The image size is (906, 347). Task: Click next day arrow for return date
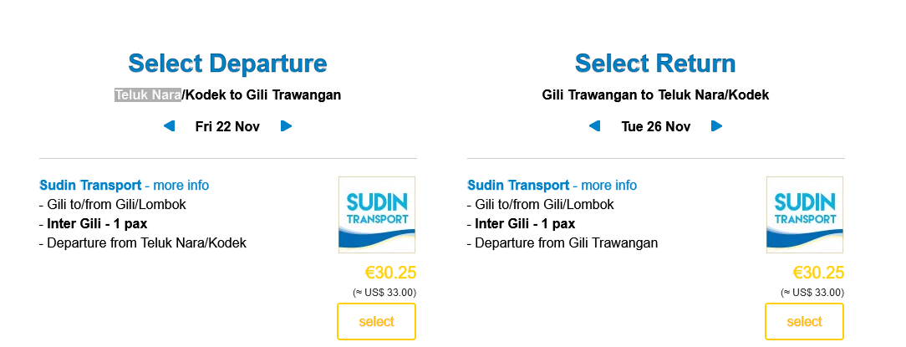716,126
